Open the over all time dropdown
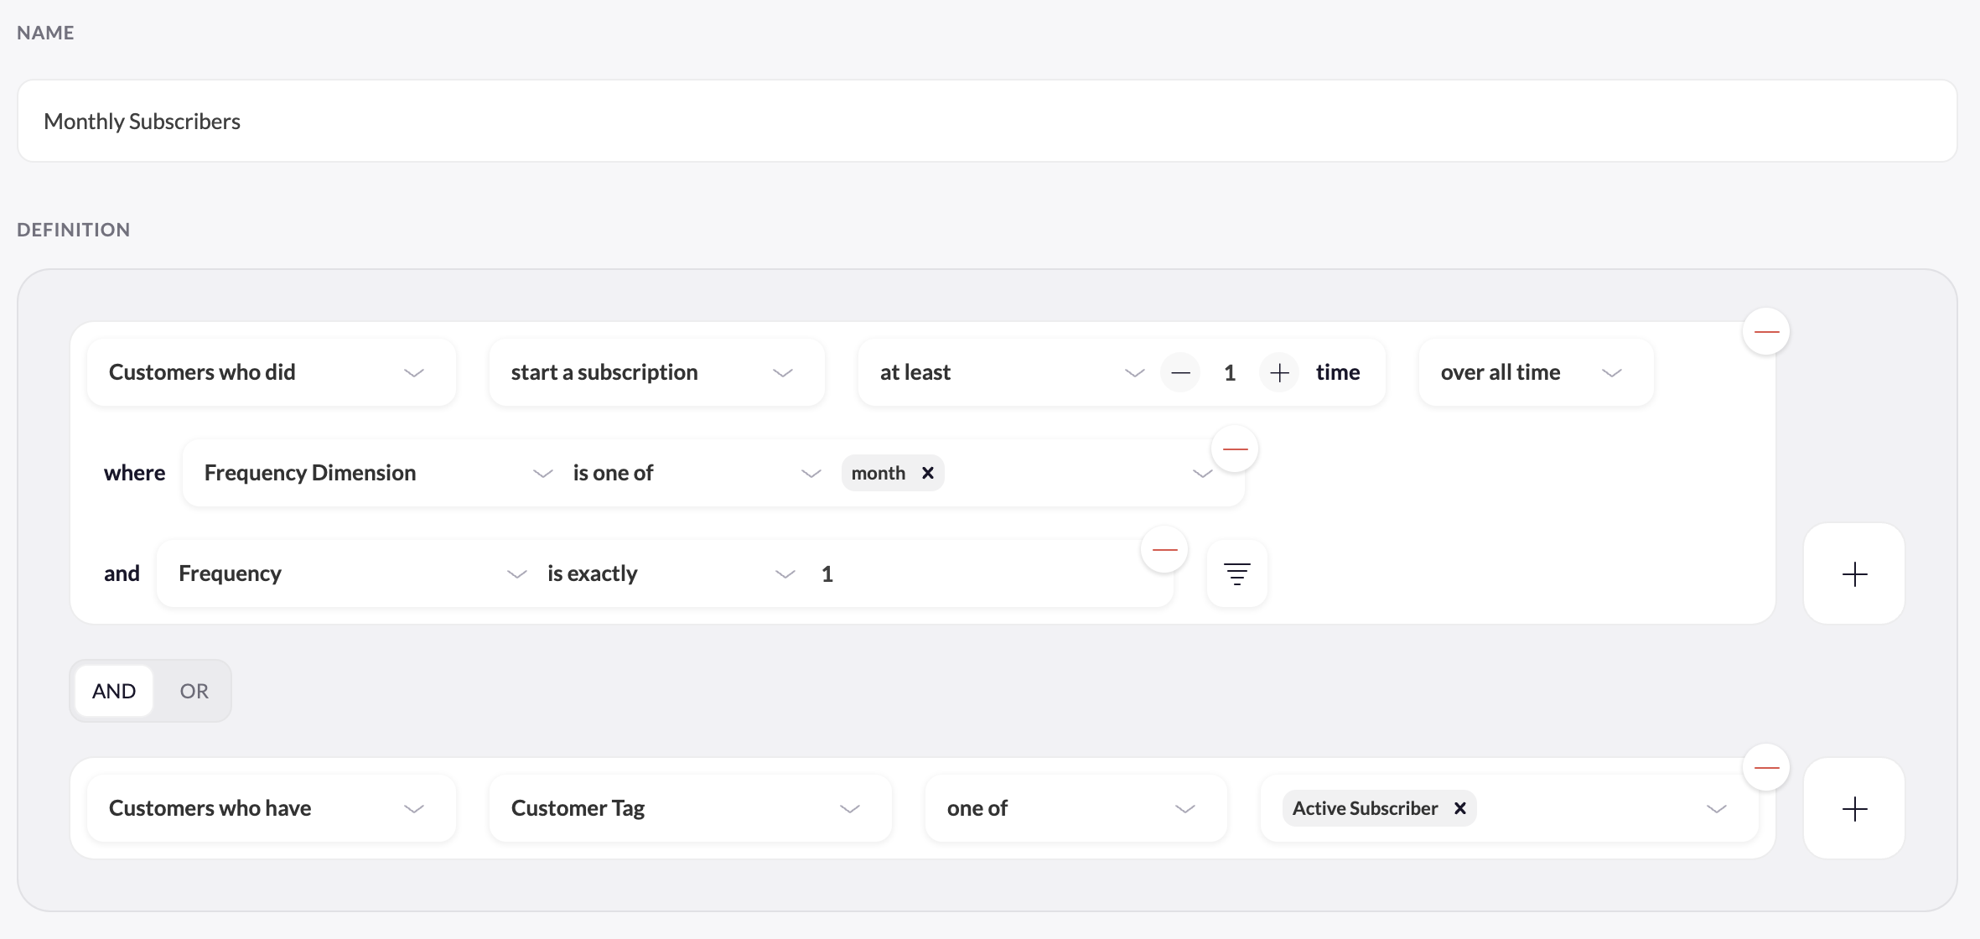Screen dimensions: 1980x939 tap(1534, 373)
